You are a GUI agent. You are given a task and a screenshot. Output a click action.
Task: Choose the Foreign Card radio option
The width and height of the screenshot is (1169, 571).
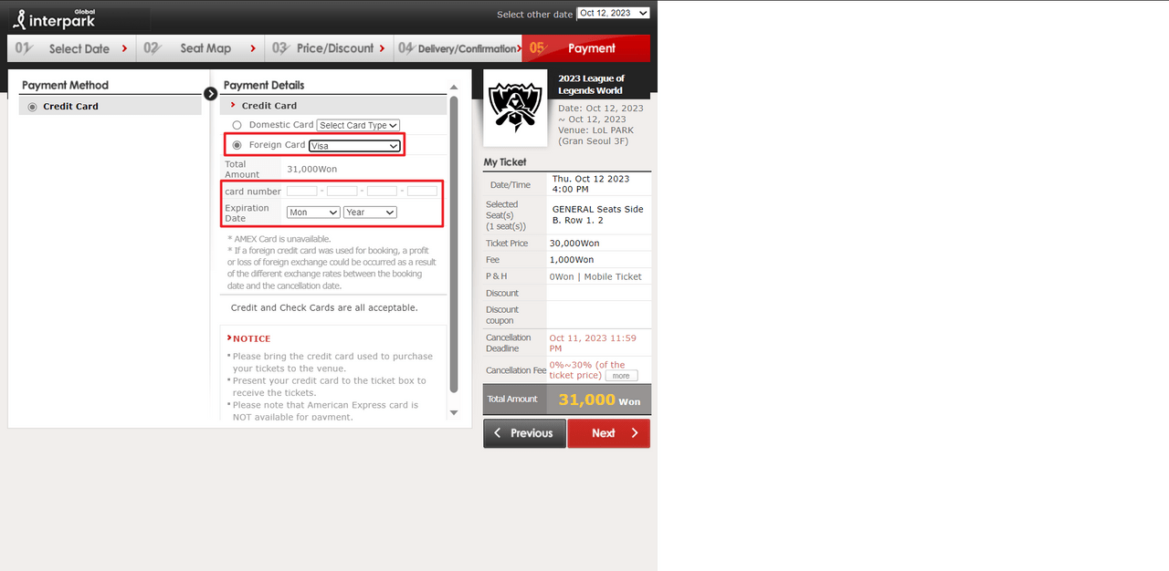pyautogui.click(x=237, y=145)
